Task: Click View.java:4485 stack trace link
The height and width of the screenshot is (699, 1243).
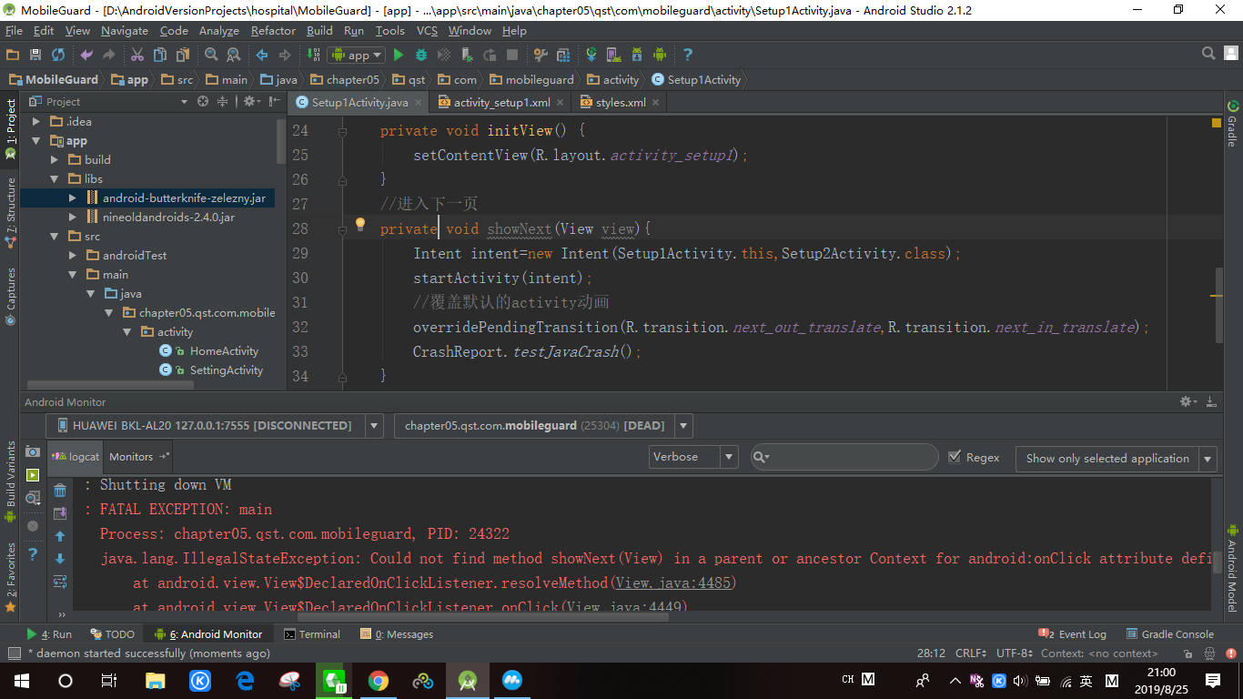Action: tap(674, 582)
